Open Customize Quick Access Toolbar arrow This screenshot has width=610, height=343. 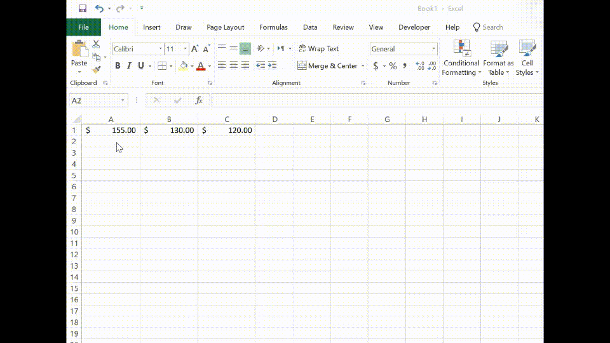[x=142, y=8]
